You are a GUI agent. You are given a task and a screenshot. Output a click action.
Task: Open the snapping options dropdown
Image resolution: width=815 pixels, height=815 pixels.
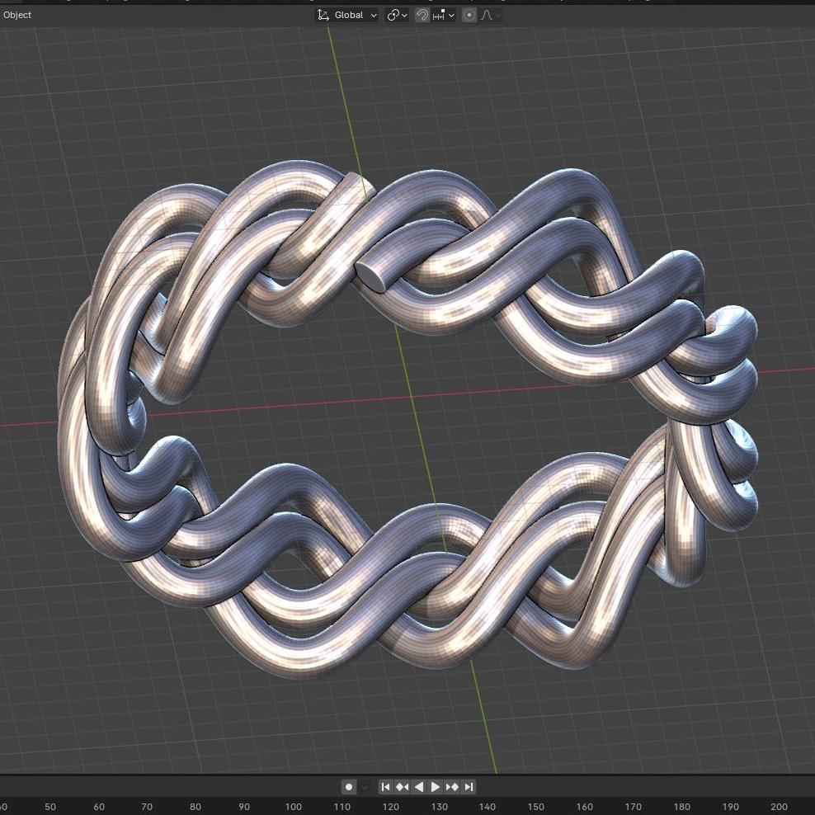pyautogui.click(x=443, y=15)
